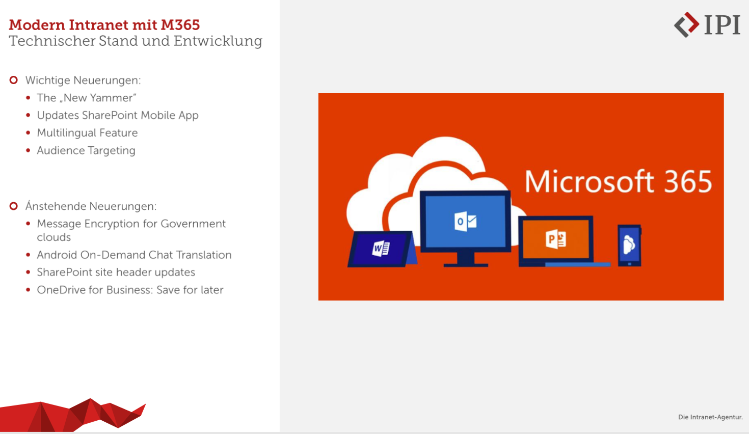Click 'Message Encryption for Government clouds'

pos(131,230)
